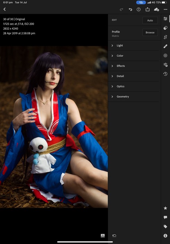
Task: Expand the Optics panel
Action: [x=134, y=86]
